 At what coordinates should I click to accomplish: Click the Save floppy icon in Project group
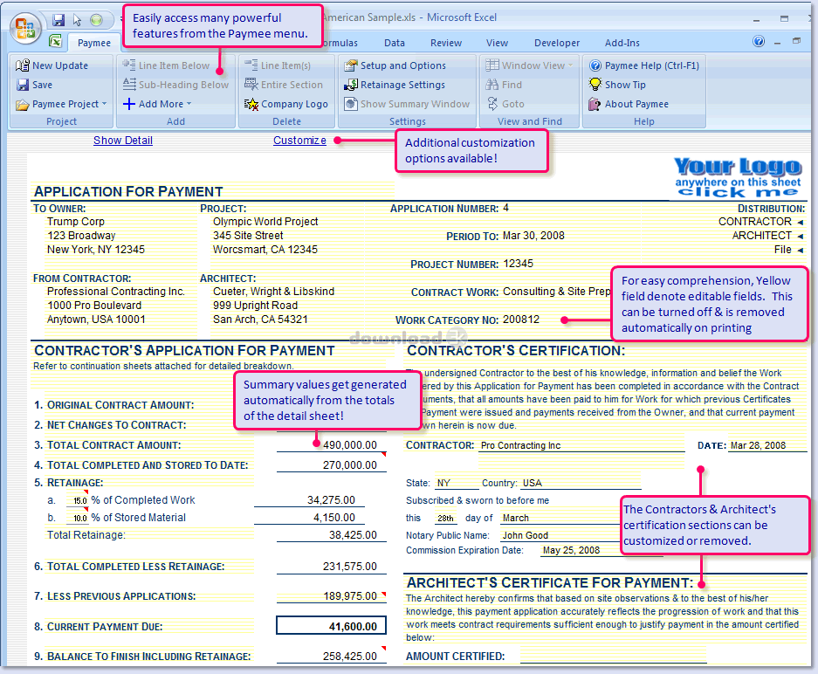coord(23,85)
